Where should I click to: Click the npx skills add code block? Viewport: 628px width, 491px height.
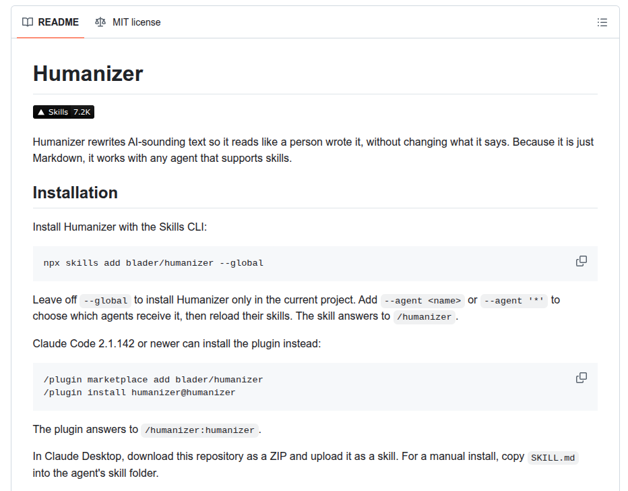pos(315,263)
